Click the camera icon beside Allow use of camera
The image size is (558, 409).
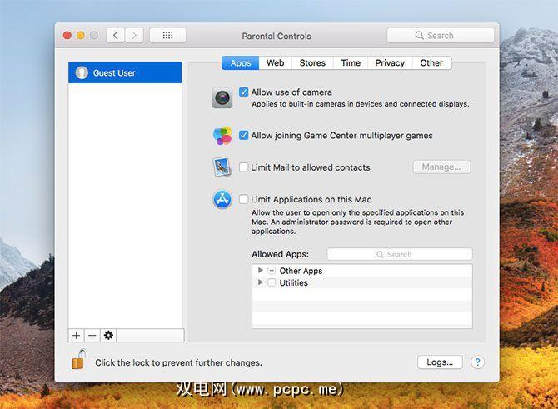click(x=222, y=97)
